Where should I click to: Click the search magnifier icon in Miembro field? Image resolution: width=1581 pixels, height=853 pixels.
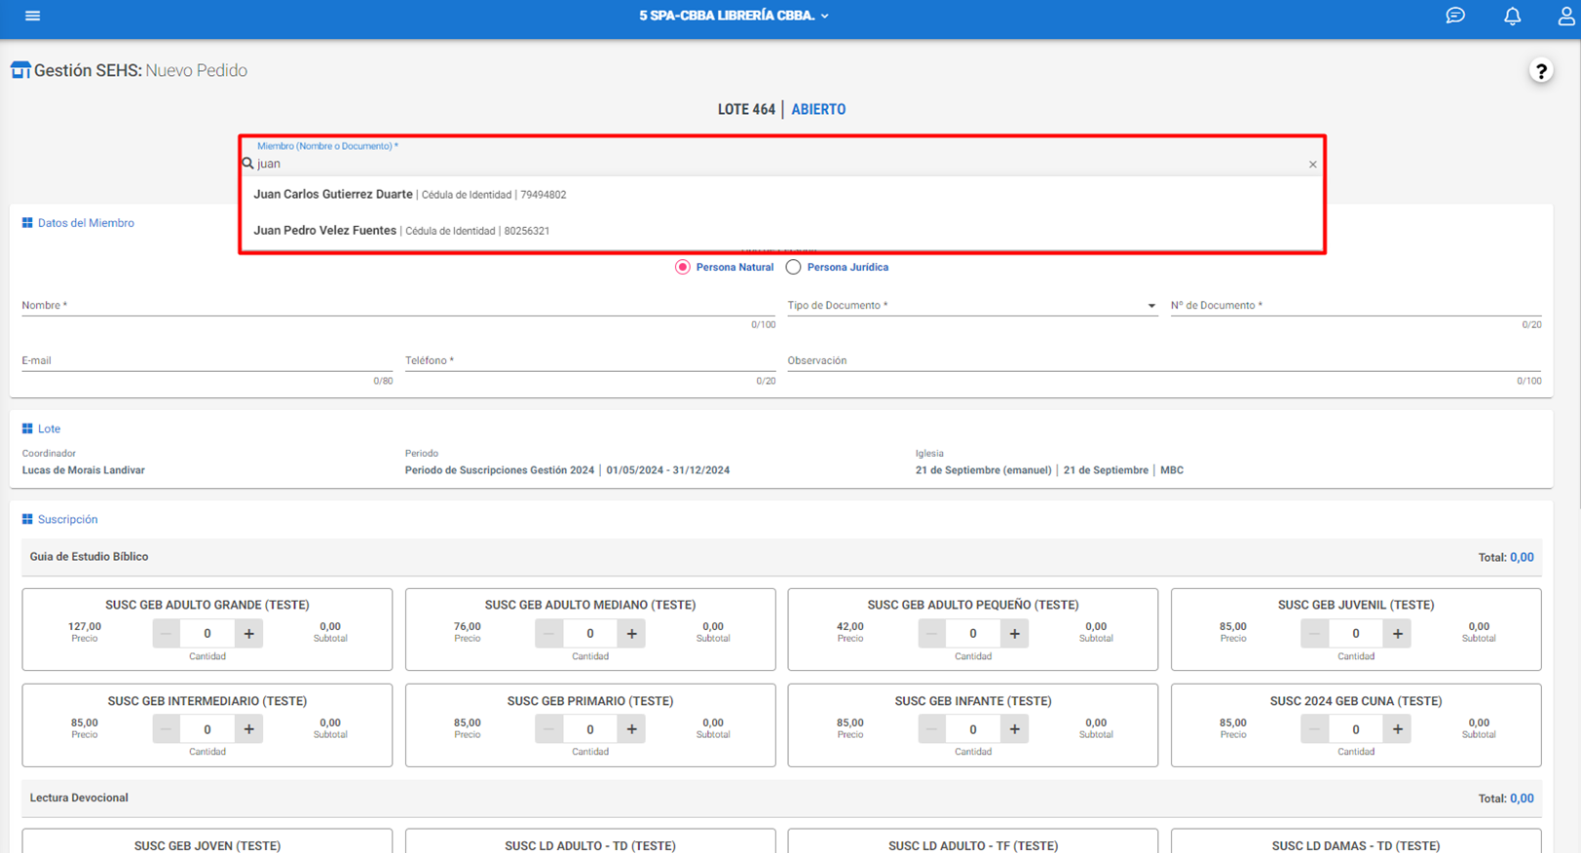pos(248,164)
